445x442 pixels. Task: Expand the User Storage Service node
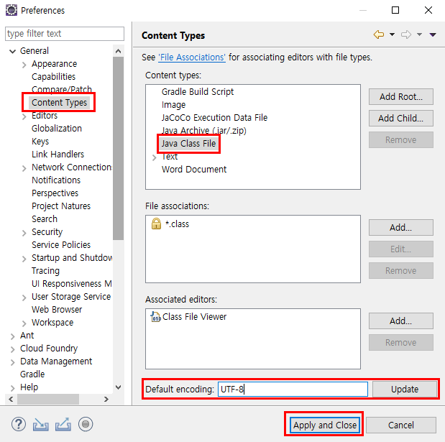[24, 298]
